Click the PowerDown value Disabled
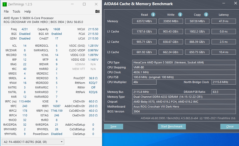The image size is (239, 146). coord(57,134)
